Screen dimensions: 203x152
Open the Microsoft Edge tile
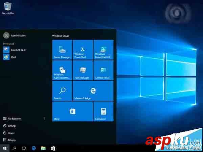[93, 91]
